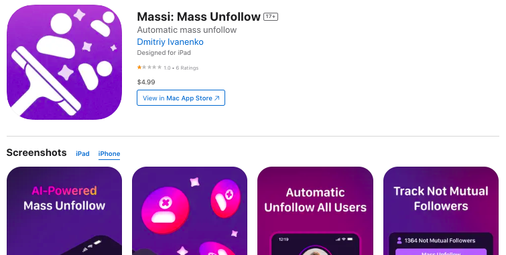
Task: Click the pink add-user bubble in second screenshot
Action: point(225,199)
